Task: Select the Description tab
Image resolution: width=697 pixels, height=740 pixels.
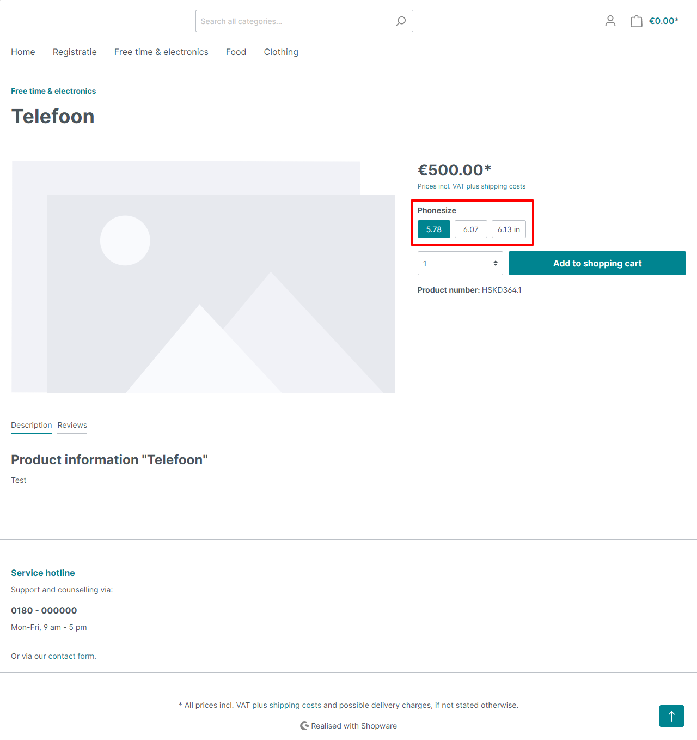Action: click(x=31, y=425)
